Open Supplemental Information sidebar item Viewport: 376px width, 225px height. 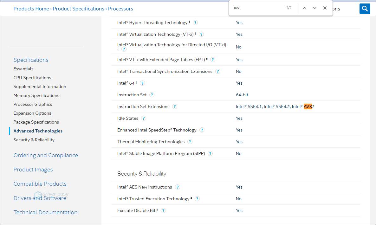tap(40, 87)
